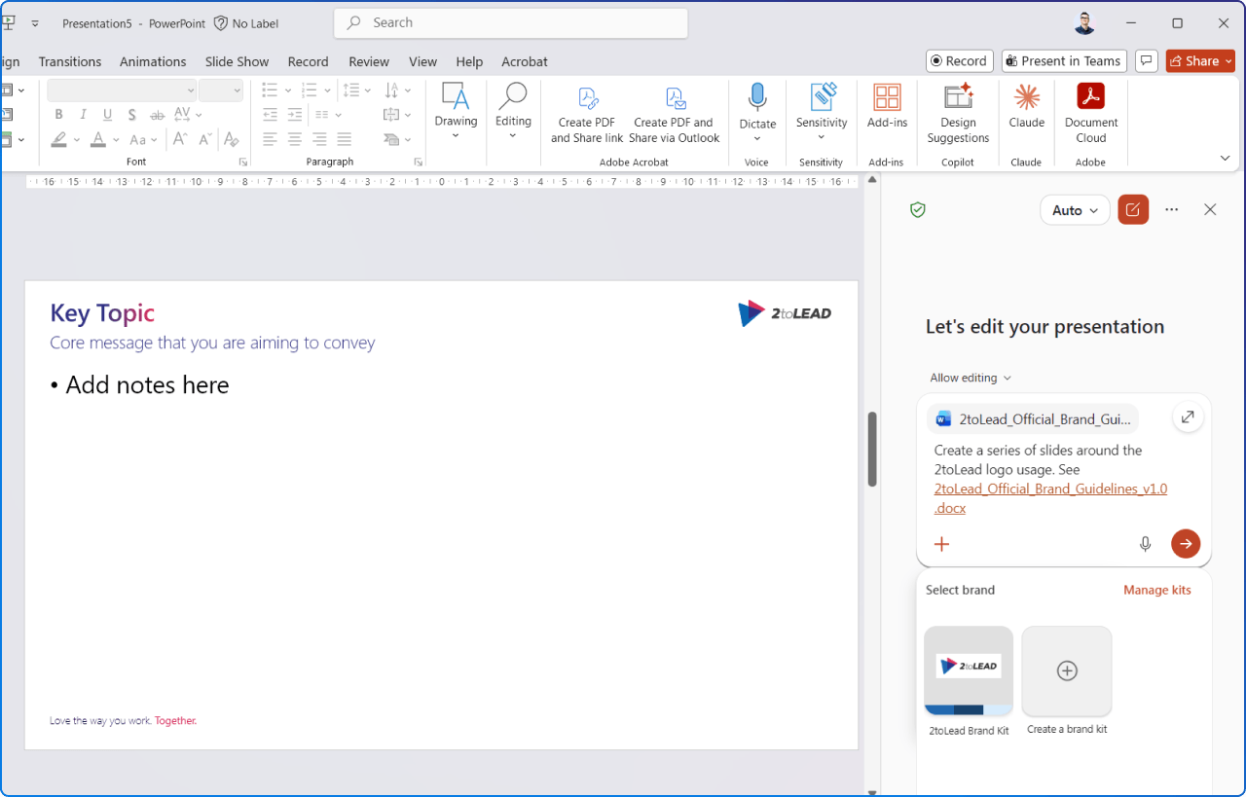Click the green shield security icon
Screen dimensions: 1246x797
[917, 209]
